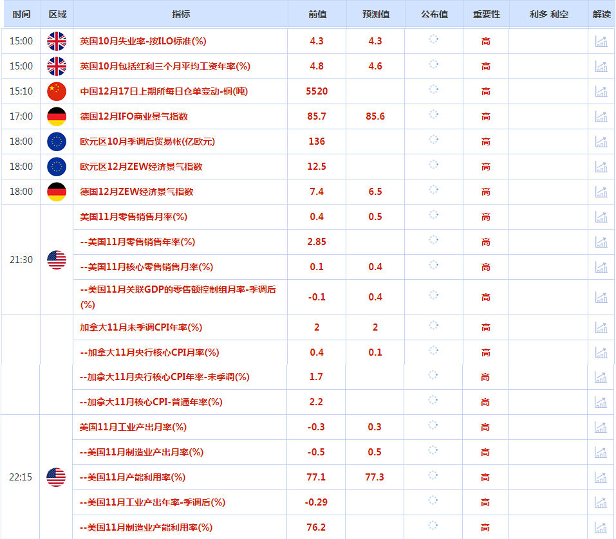
Task: Open 欧元区10月季调后贸易帐 link
Action: pos(147,142)
